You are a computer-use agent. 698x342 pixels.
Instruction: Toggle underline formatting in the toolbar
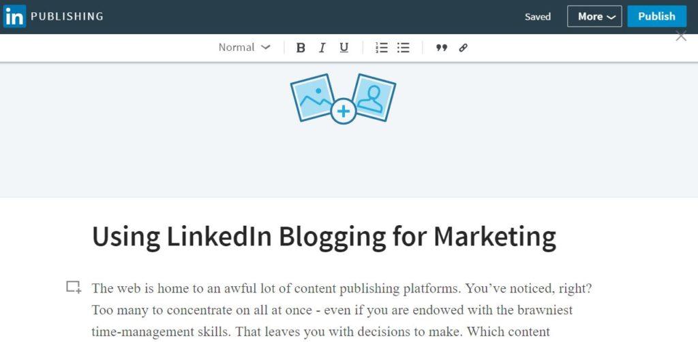tap(344, 48)
